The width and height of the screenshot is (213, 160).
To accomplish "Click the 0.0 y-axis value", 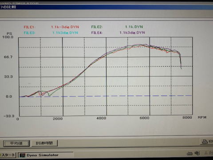I will (x=9, y=96).
